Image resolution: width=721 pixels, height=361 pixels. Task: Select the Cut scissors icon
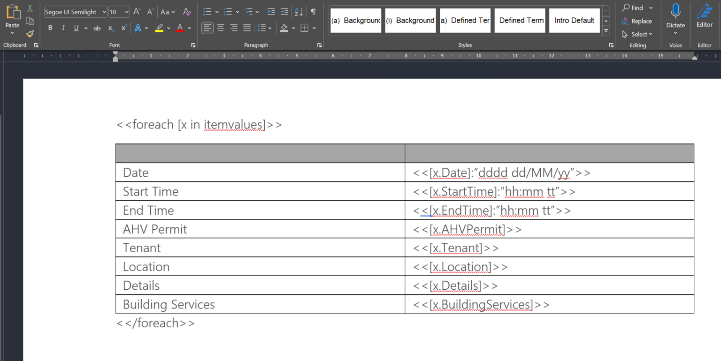point(30,8)
